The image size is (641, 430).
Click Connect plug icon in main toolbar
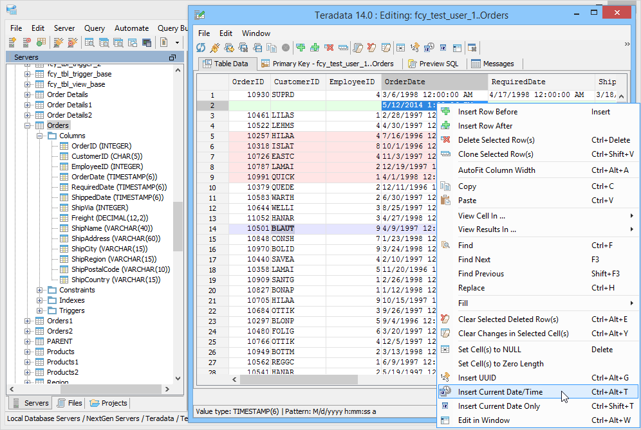(x=59, y=42)
